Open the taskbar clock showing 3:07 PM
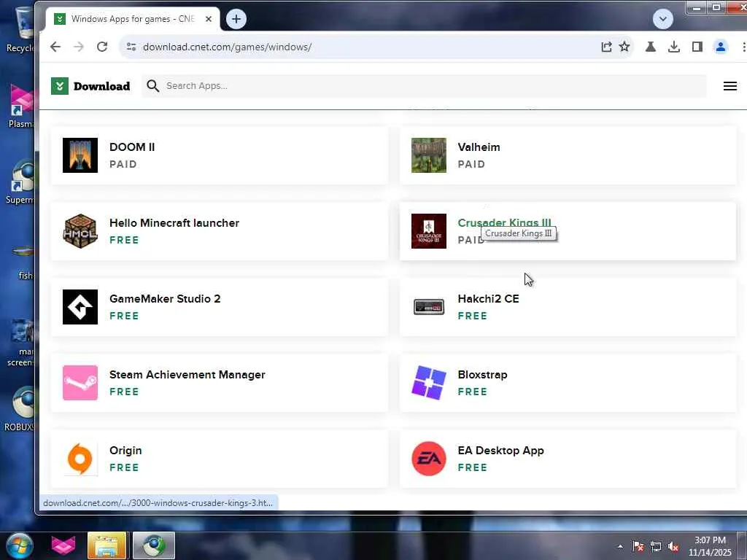 tap(710, 546)
